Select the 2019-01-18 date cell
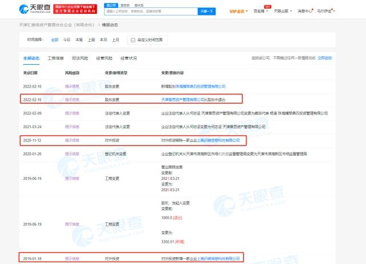The image size is (366, 264). (32, 259)
